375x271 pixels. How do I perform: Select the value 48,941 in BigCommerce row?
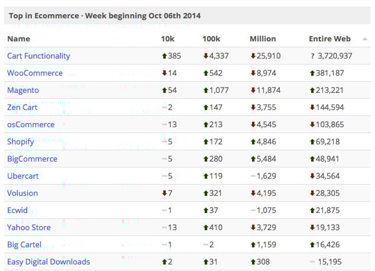click(x=328, y=159)
